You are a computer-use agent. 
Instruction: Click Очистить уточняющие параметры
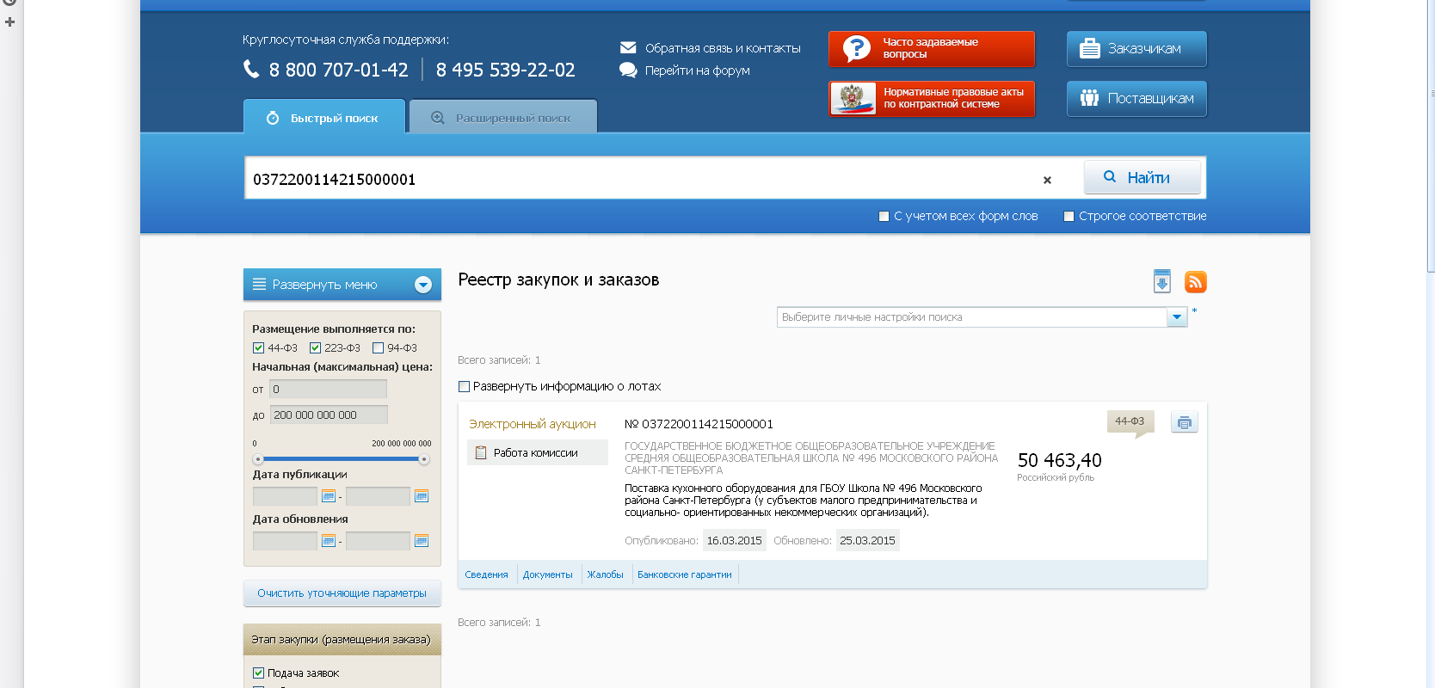pyautogui.click(x=342, y=593)
